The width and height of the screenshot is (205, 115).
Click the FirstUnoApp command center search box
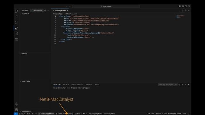(106, 6)
